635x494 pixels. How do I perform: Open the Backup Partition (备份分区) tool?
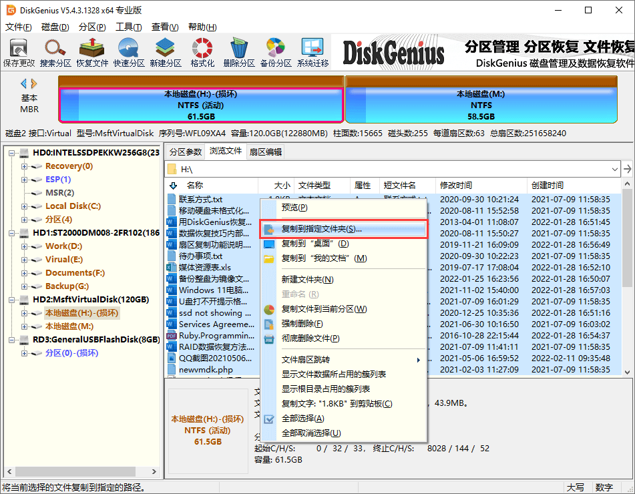276,53
